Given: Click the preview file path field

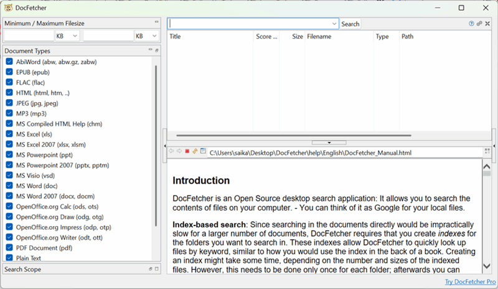Looking at the screenshot, I should pos(345,153).
